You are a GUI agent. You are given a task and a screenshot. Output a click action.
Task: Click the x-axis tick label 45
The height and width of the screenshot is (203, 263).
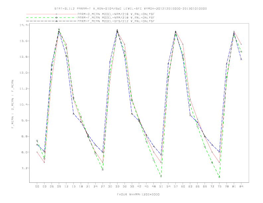[146, 186]
